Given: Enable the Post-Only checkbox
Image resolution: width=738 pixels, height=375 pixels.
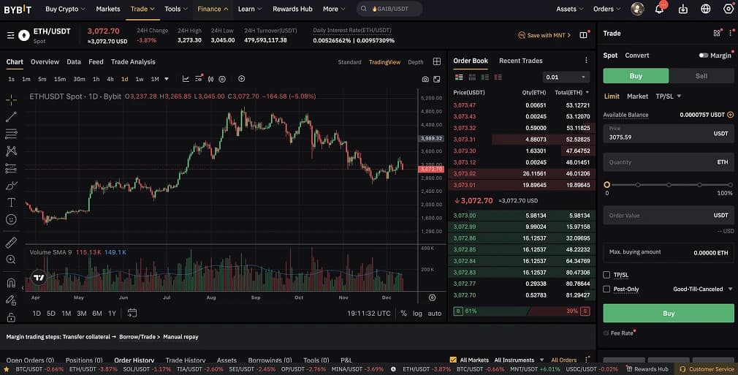Looking at the screenshot, I should [x=606, y=289].
